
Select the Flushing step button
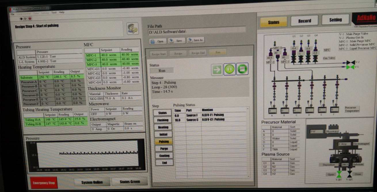[x=163, y=120]
